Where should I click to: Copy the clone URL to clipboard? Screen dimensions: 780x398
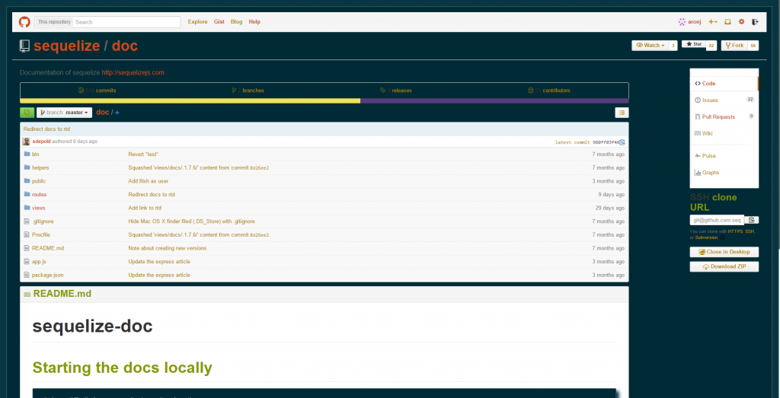pyautogui.click(x=752, y=220)
